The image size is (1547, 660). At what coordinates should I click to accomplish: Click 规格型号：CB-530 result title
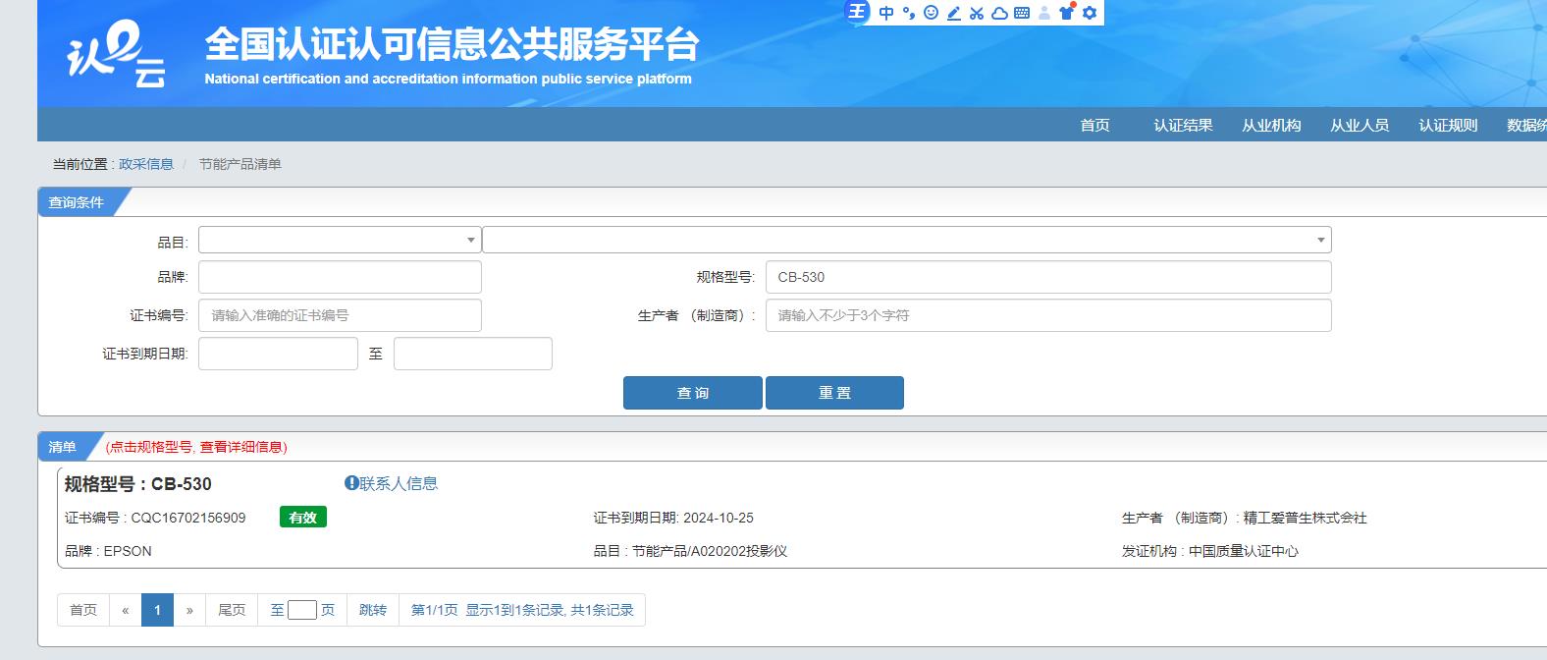(x=137, y=484)
